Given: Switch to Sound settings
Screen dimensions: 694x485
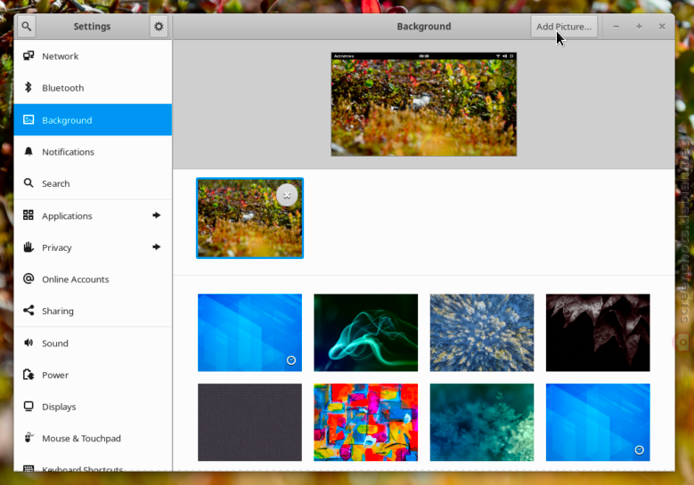Looking at the screenshot, I should pos(93,344).
